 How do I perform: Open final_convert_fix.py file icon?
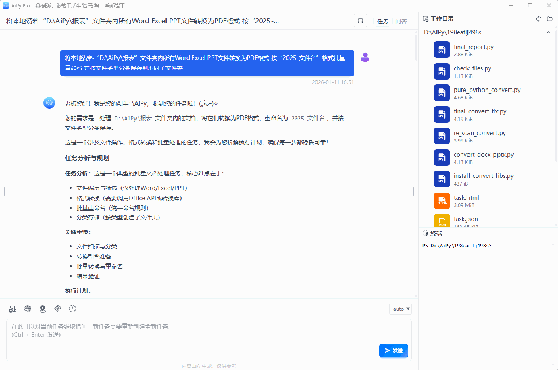pyautogui.click(x=442, y=115)
